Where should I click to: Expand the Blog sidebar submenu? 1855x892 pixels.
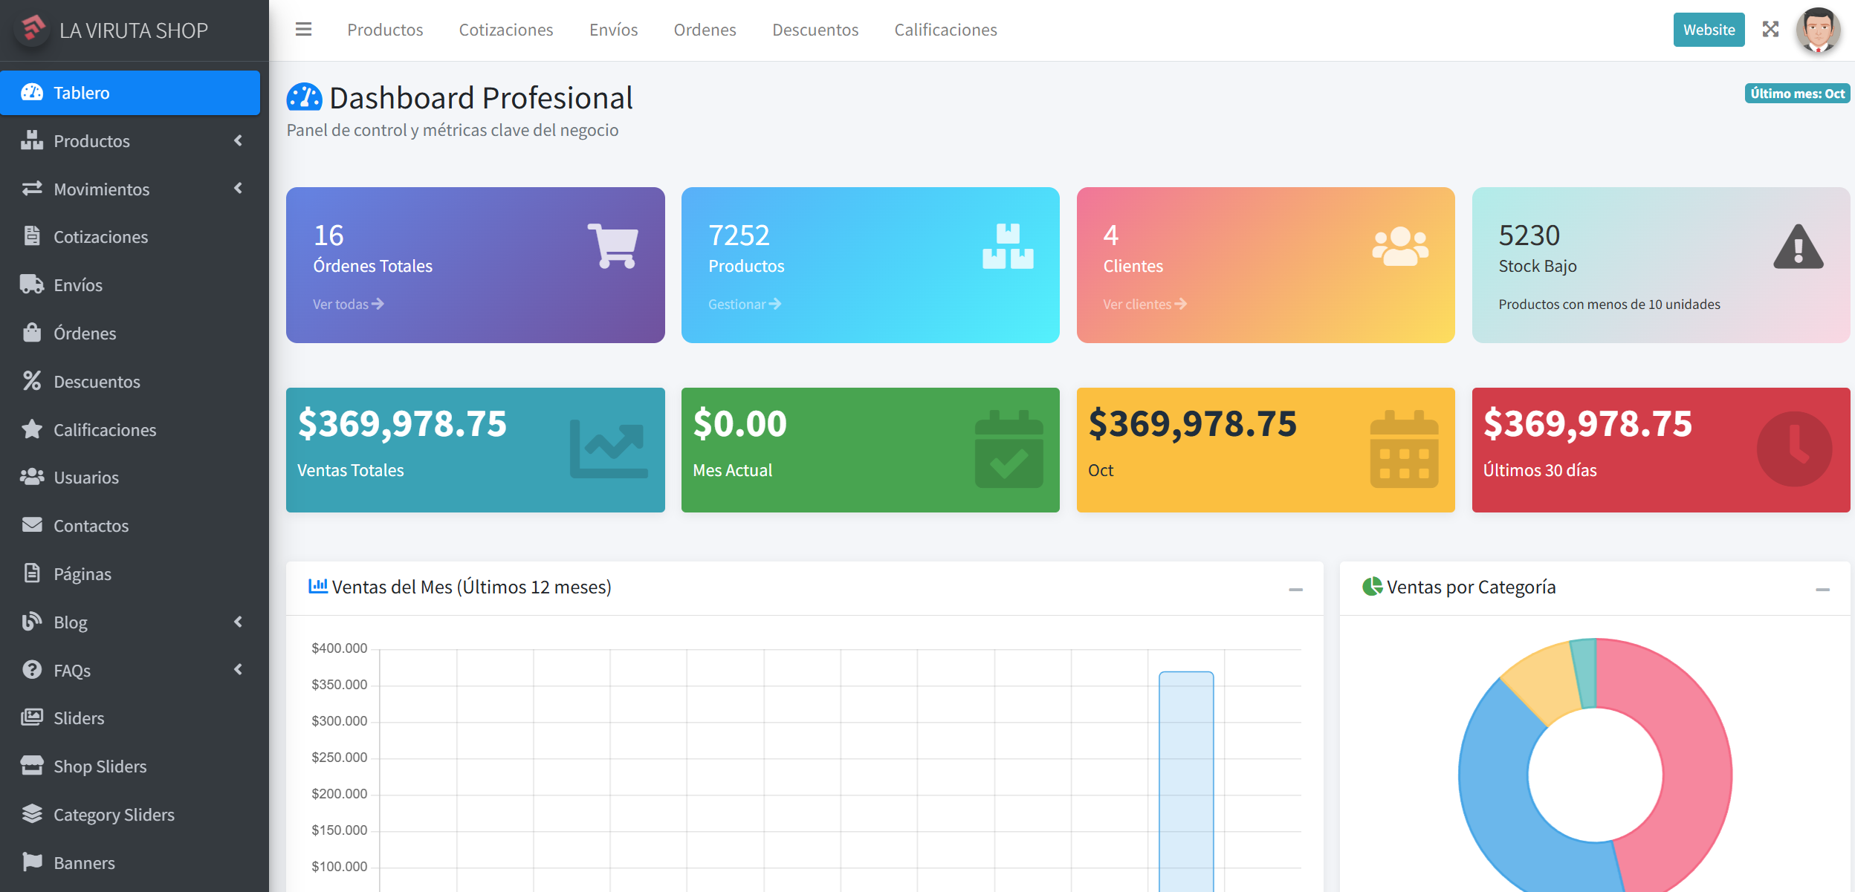point(238,622)
